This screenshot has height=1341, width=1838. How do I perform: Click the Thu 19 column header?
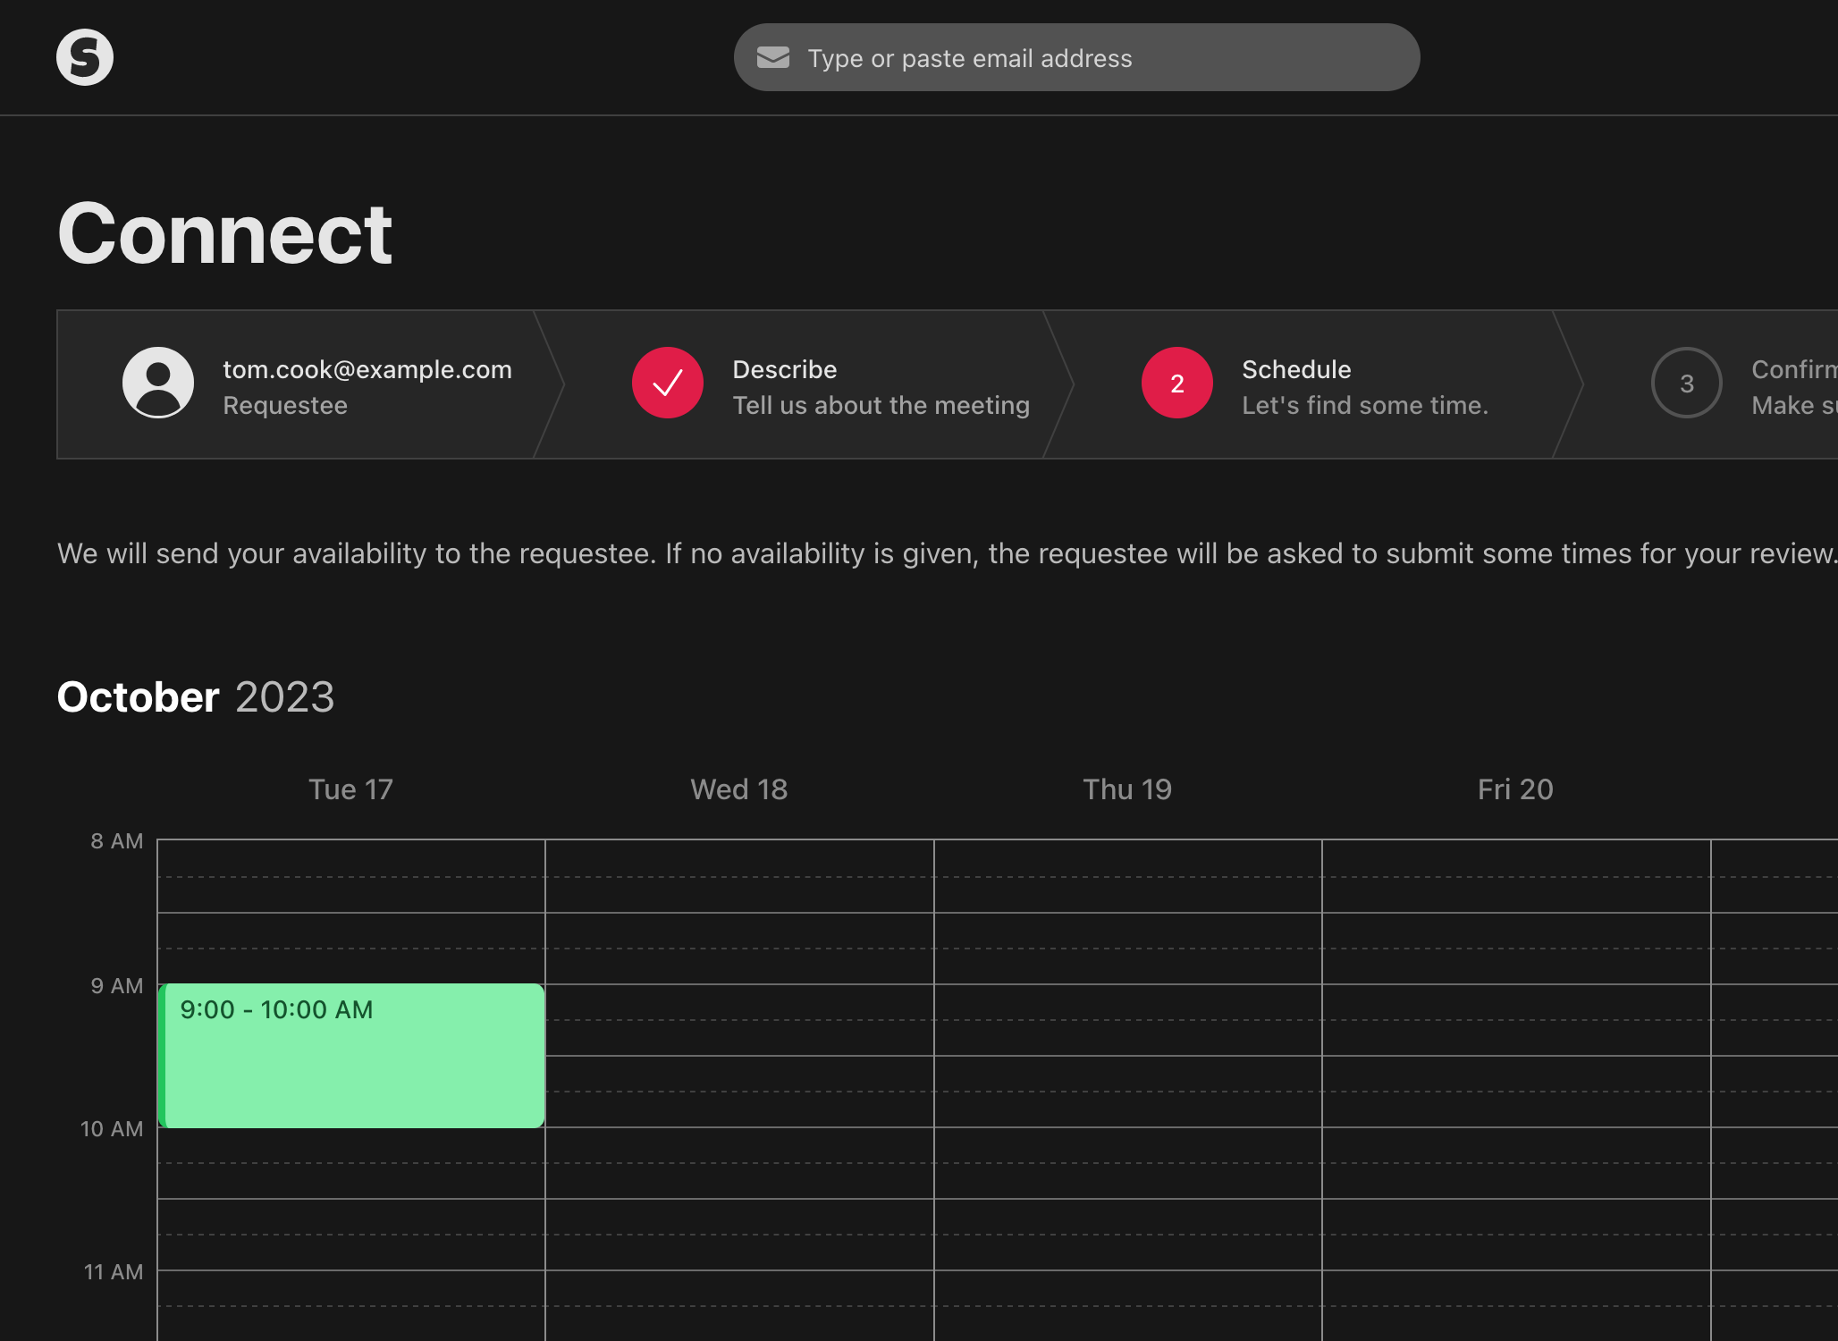[x=1127, y=789]
